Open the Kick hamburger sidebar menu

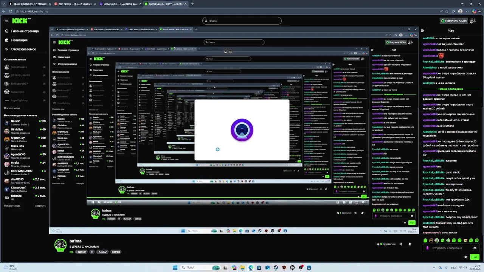pyautogui.click(x=7, y=21)
